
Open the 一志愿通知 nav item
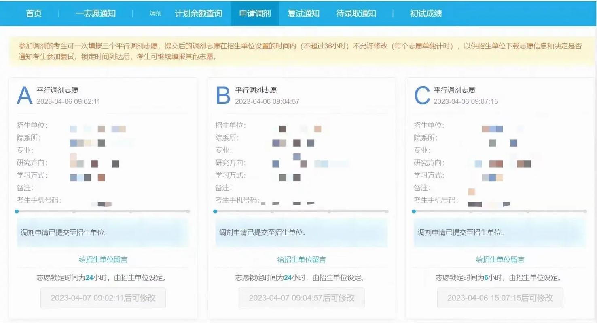click(x=95, y=13)
